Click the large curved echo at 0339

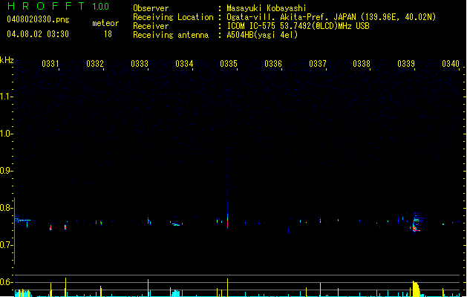[417, 223]
